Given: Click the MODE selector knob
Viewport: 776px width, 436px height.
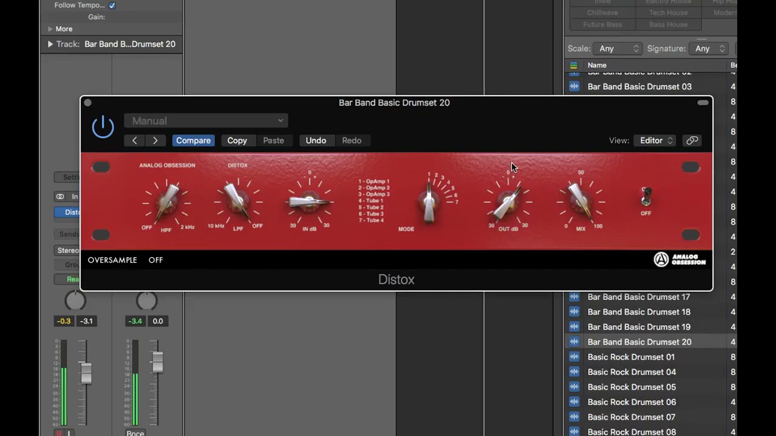Looking at the screenshot, I should coord(429,202).
